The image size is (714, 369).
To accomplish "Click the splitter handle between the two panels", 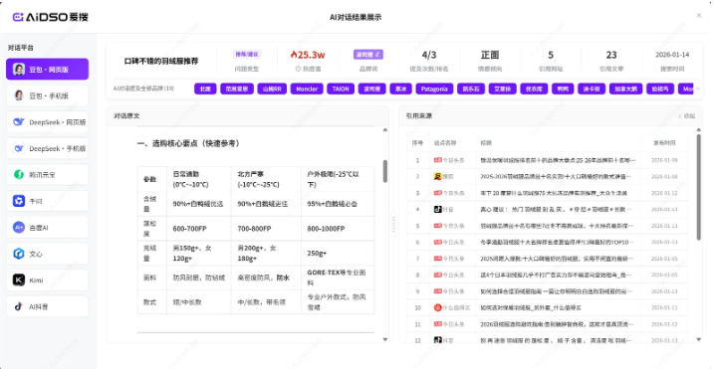I will tap(394, 225).
